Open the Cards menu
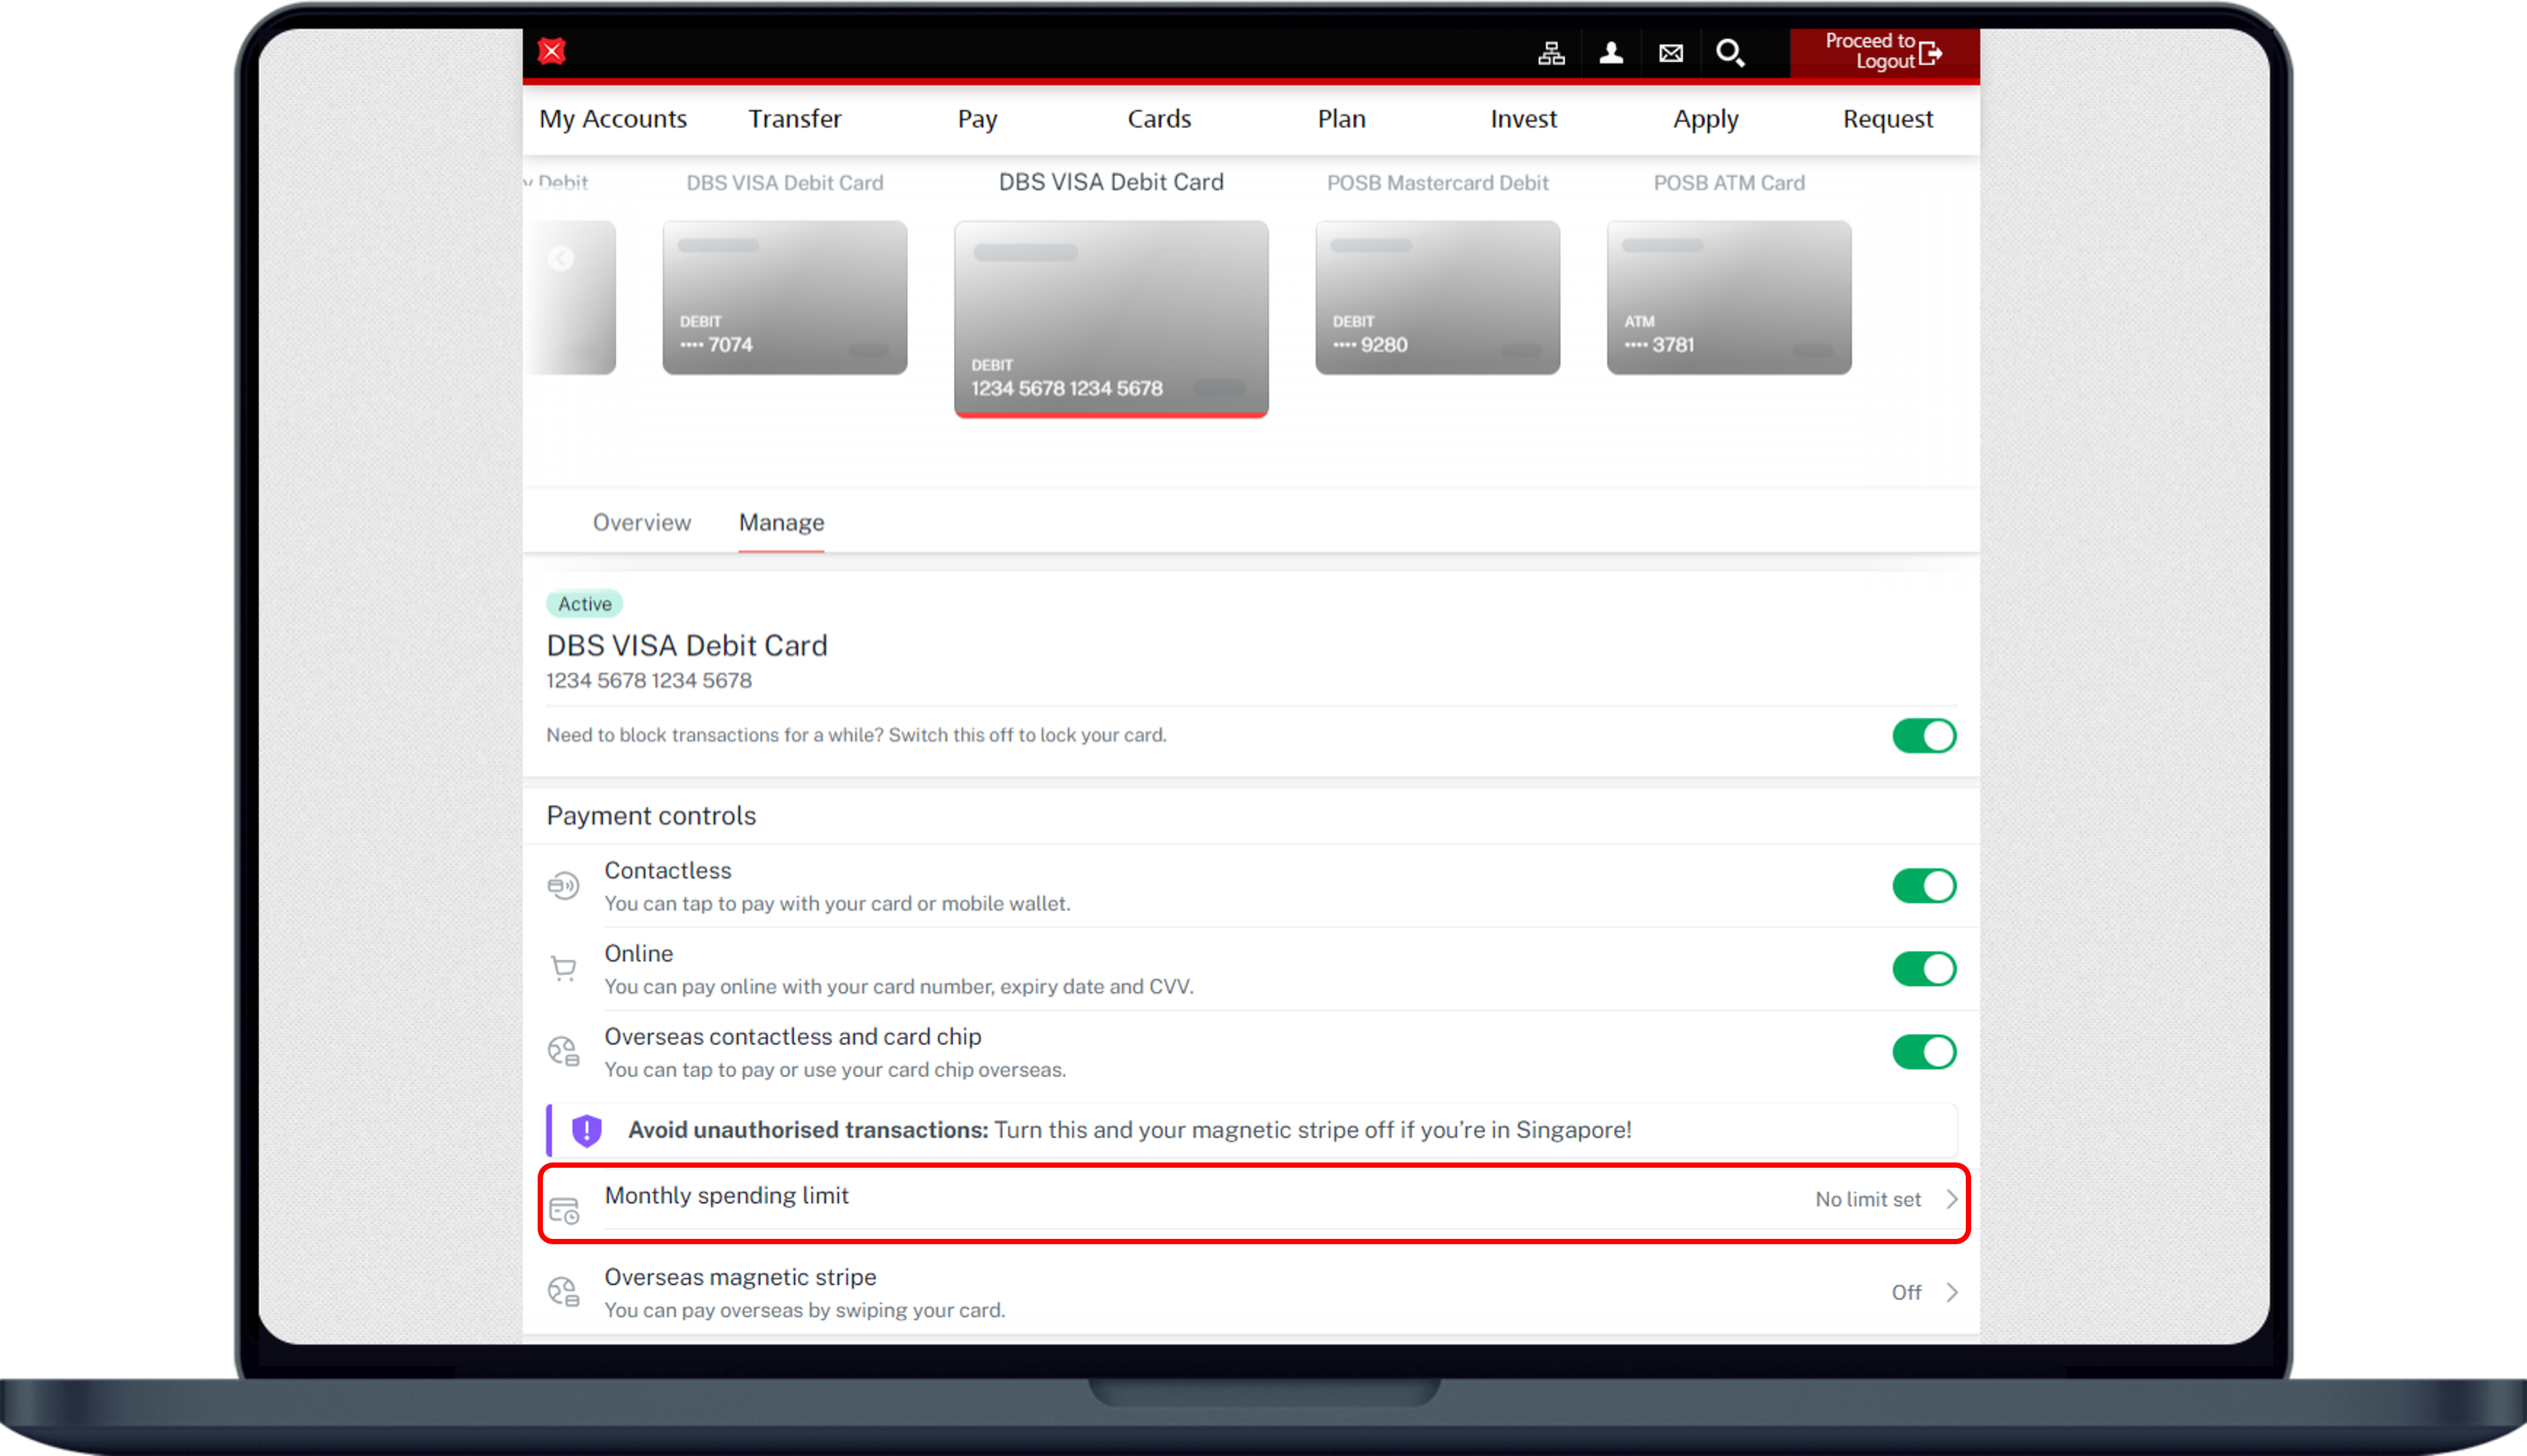This screenshot has height=1456, width=2527. pyautogui.click(x=1159, y=119)
